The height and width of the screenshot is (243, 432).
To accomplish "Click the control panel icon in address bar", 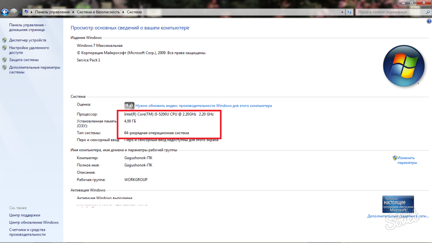I will coord(26,12).
